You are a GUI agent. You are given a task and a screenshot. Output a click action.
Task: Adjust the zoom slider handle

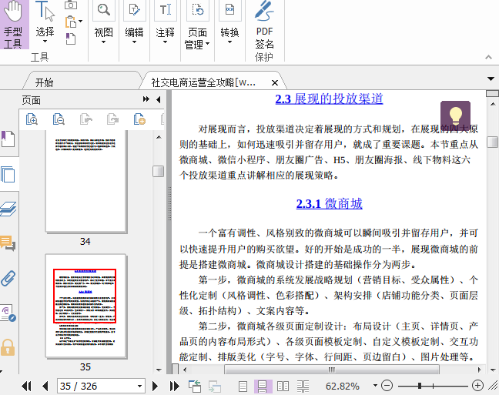click(420, 386)
